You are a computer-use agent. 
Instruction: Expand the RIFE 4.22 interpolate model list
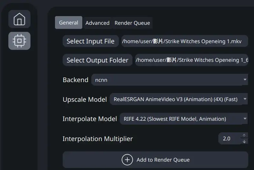coord(184,119)
